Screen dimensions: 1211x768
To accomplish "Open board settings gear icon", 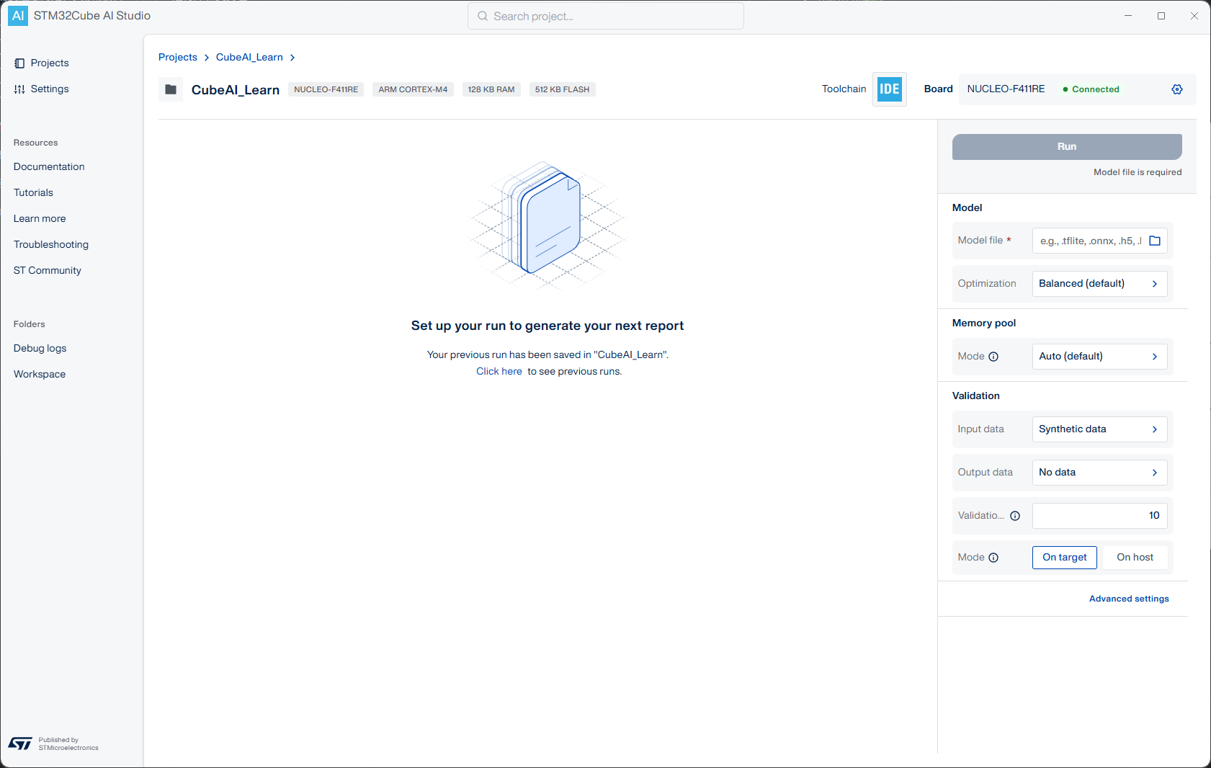I will pos(1177,89).
